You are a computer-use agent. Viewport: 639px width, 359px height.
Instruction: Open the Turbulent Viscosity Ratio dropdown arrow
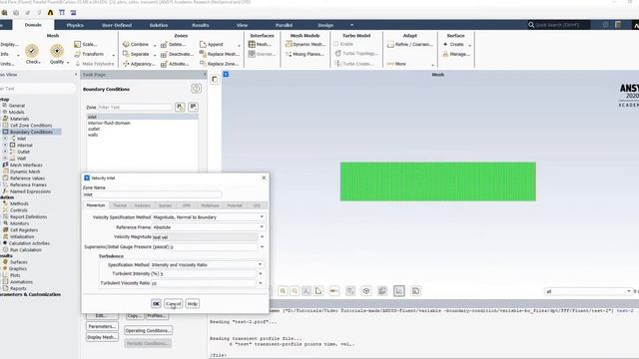(x=261, y=283)
